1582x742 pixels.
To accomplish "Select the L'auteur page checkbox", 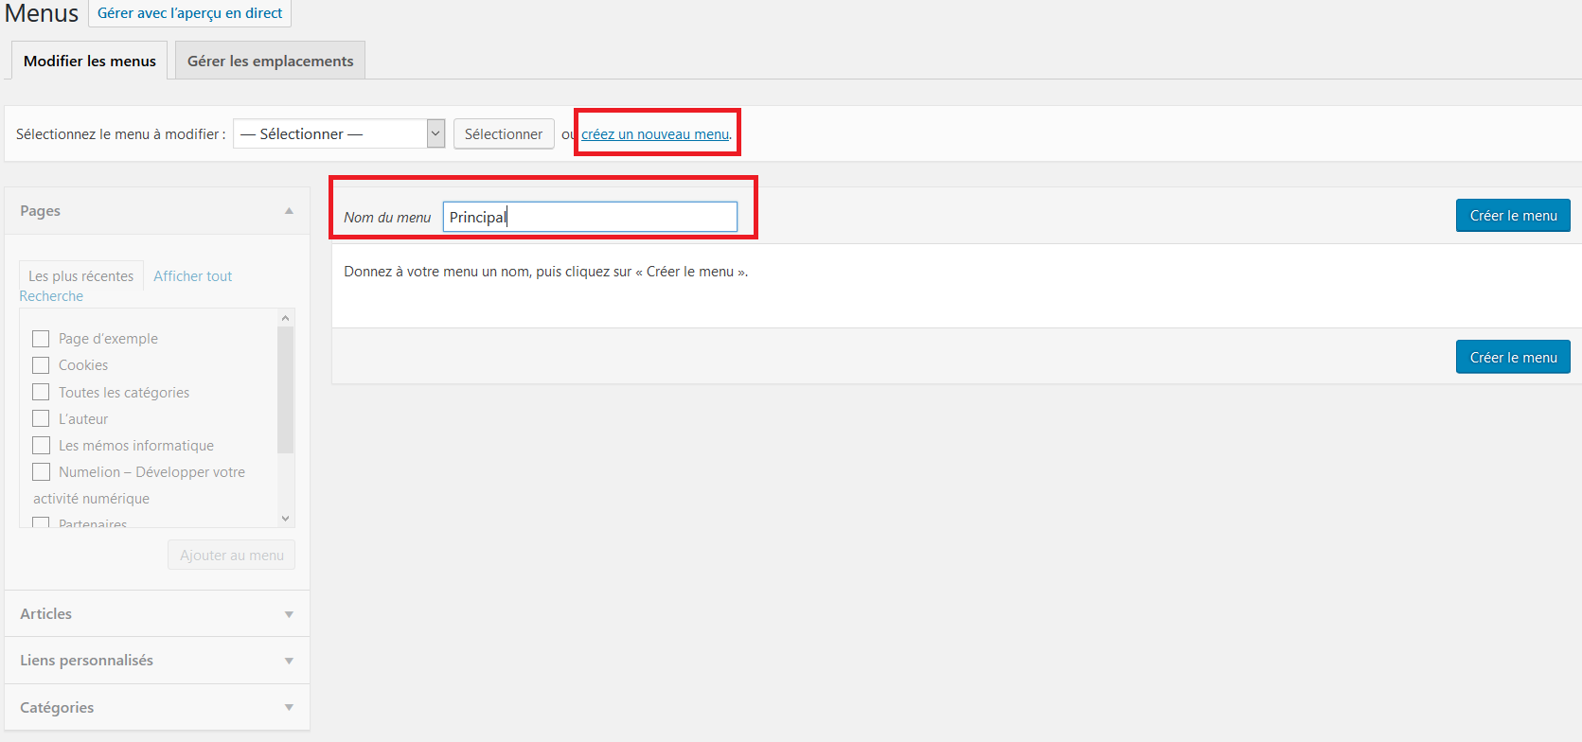I will [x=41, y=418].
